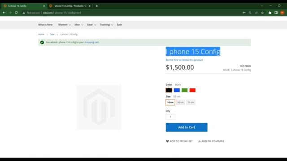
Task: Minimize the browser window
Action: [270, 6]
